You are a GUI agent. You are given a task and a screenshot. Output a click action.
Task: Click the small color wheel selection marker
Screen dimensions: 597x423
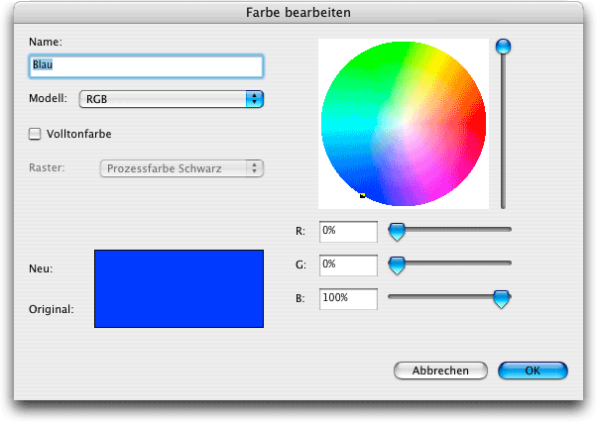tap(363, 195)
